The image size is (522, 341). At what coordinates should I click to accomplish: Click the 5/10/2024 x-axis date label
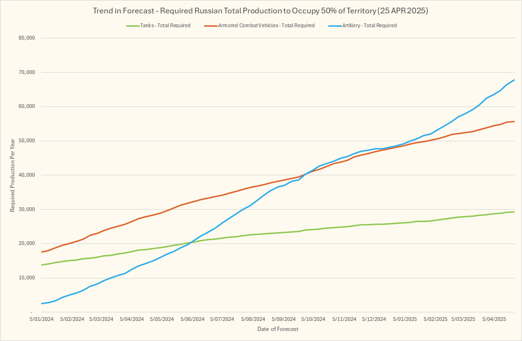coord(313,319)
